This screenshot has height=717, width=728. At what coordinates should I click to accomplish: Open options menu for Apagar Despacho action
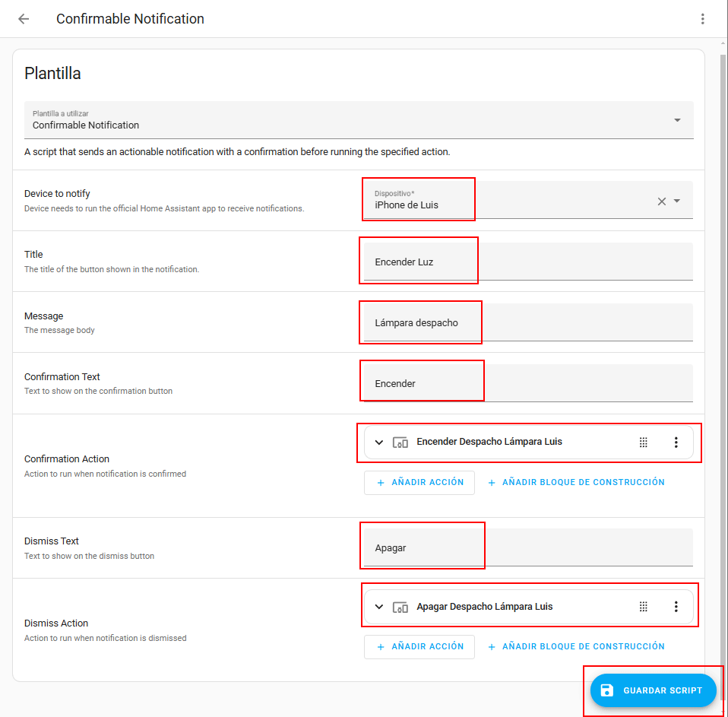click(676, 607)
